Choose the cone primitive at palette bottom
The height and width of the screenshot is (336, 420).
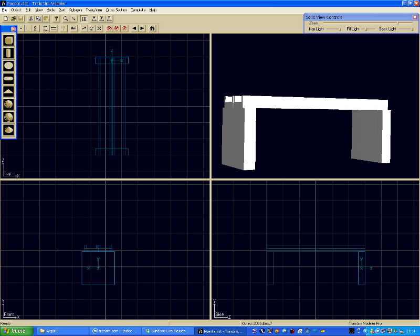[8, 130]
